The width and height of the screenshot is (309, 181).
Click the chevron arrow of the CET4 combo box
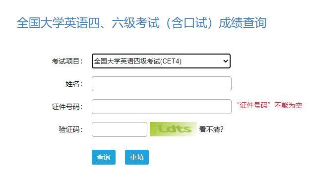226,61
